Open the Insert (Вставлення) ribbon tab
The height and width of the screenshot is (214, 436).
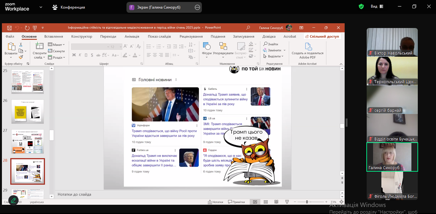coord(54,36)
